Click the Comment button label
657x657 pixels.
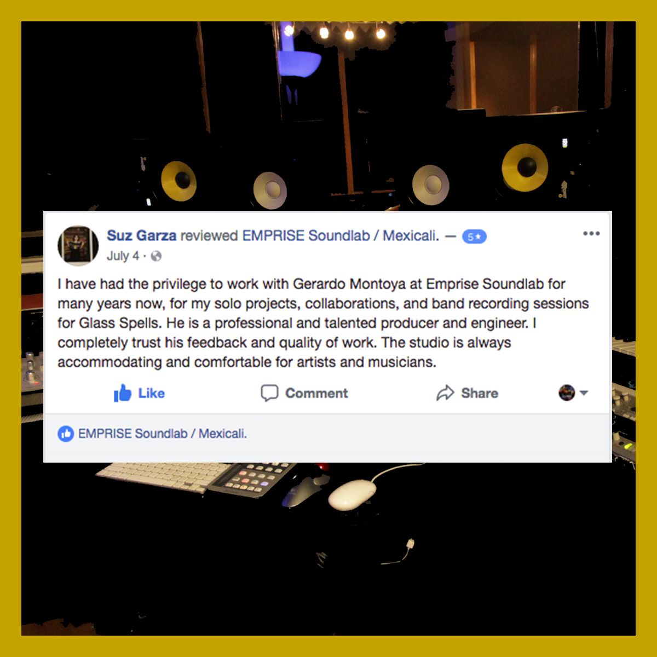pyautogui.click(x=316, y=393)
